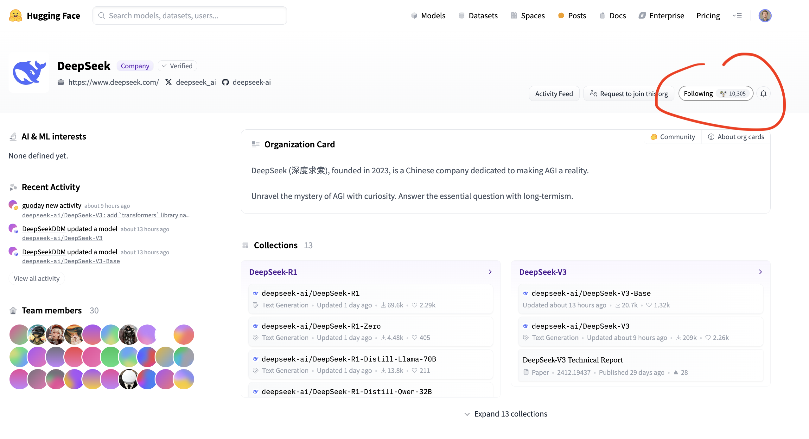The width and height of the screenshot is (809, 439).
Task: Click the X (Twitter) deepseek_ai icon
Action: coord(169,82)
